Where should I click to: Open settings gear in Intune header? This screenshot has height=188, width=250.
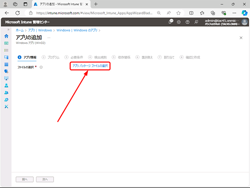pos(179,22)
